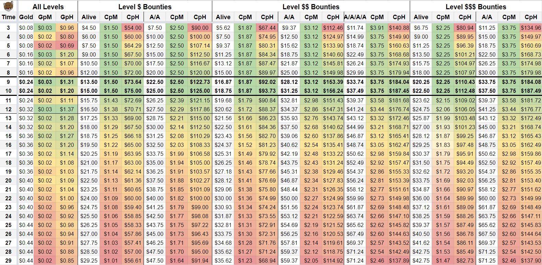Select the green GpH cell showing $1.37

pyautogui.click(x=67, y=109)
